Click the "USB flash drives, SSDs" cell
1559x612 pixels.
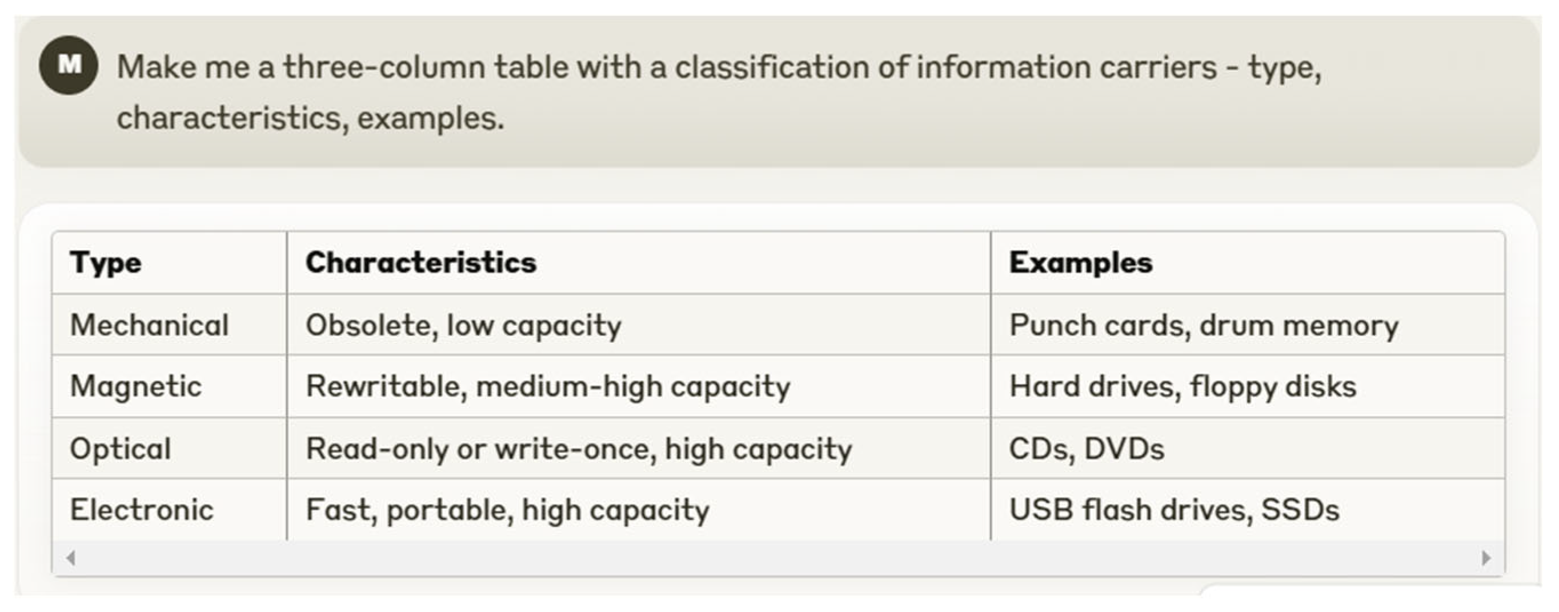coord(1175,510)
